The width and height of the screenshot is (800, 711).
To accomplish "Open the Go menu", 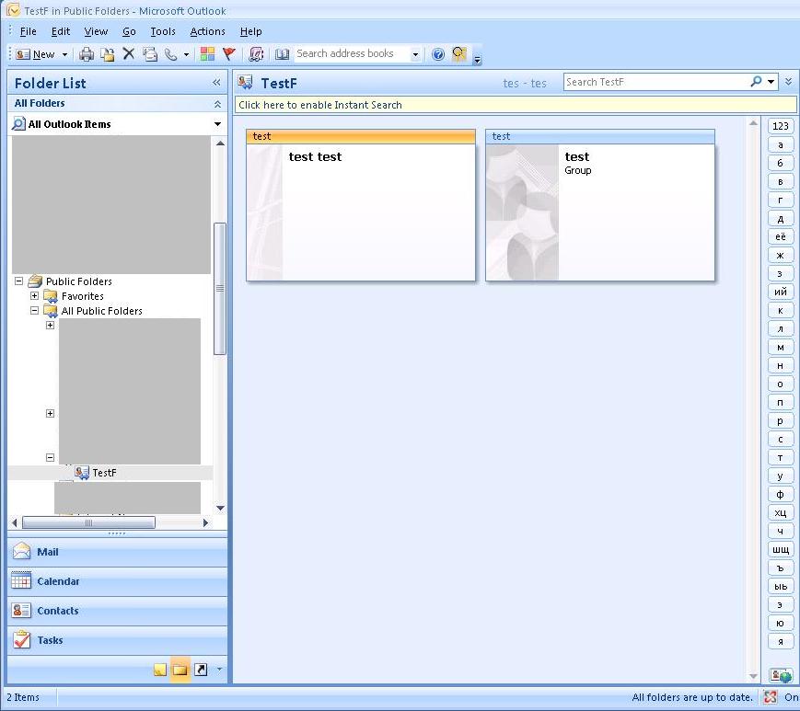I will pos(129,31).
